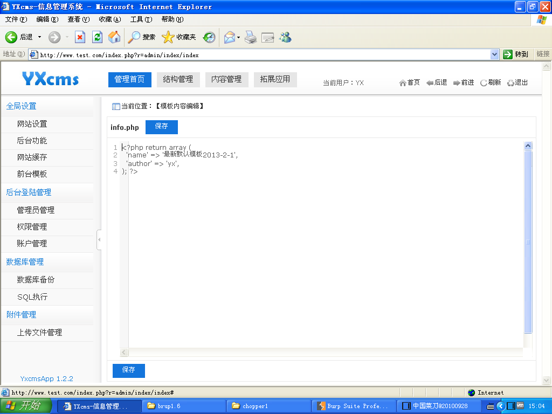Click the YXcms logo

[50, 79]
